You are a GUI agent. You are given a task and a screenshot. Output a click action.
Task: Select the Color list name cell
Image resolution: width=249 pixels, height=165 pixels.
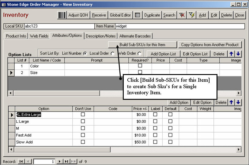point(47,66)
